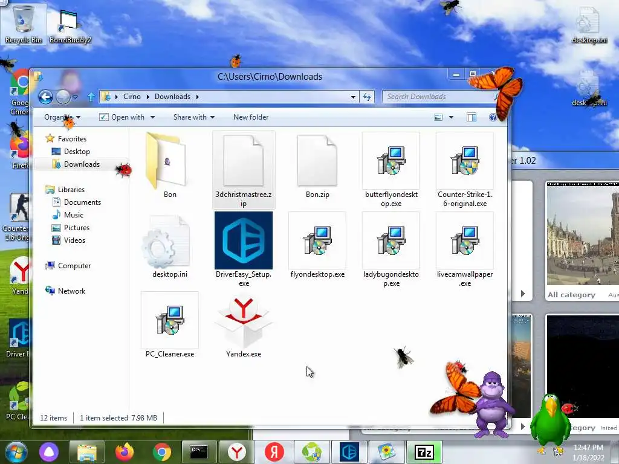Select Libraries in navigation pane
The image size is (619, 464).
(71, 190)
